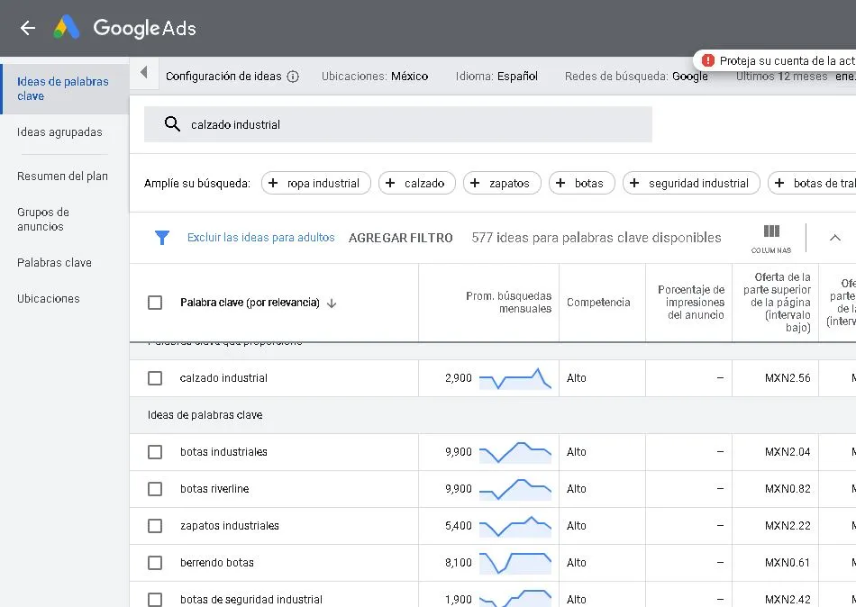Open trend chart for botas industriales

tap(515, 452)
